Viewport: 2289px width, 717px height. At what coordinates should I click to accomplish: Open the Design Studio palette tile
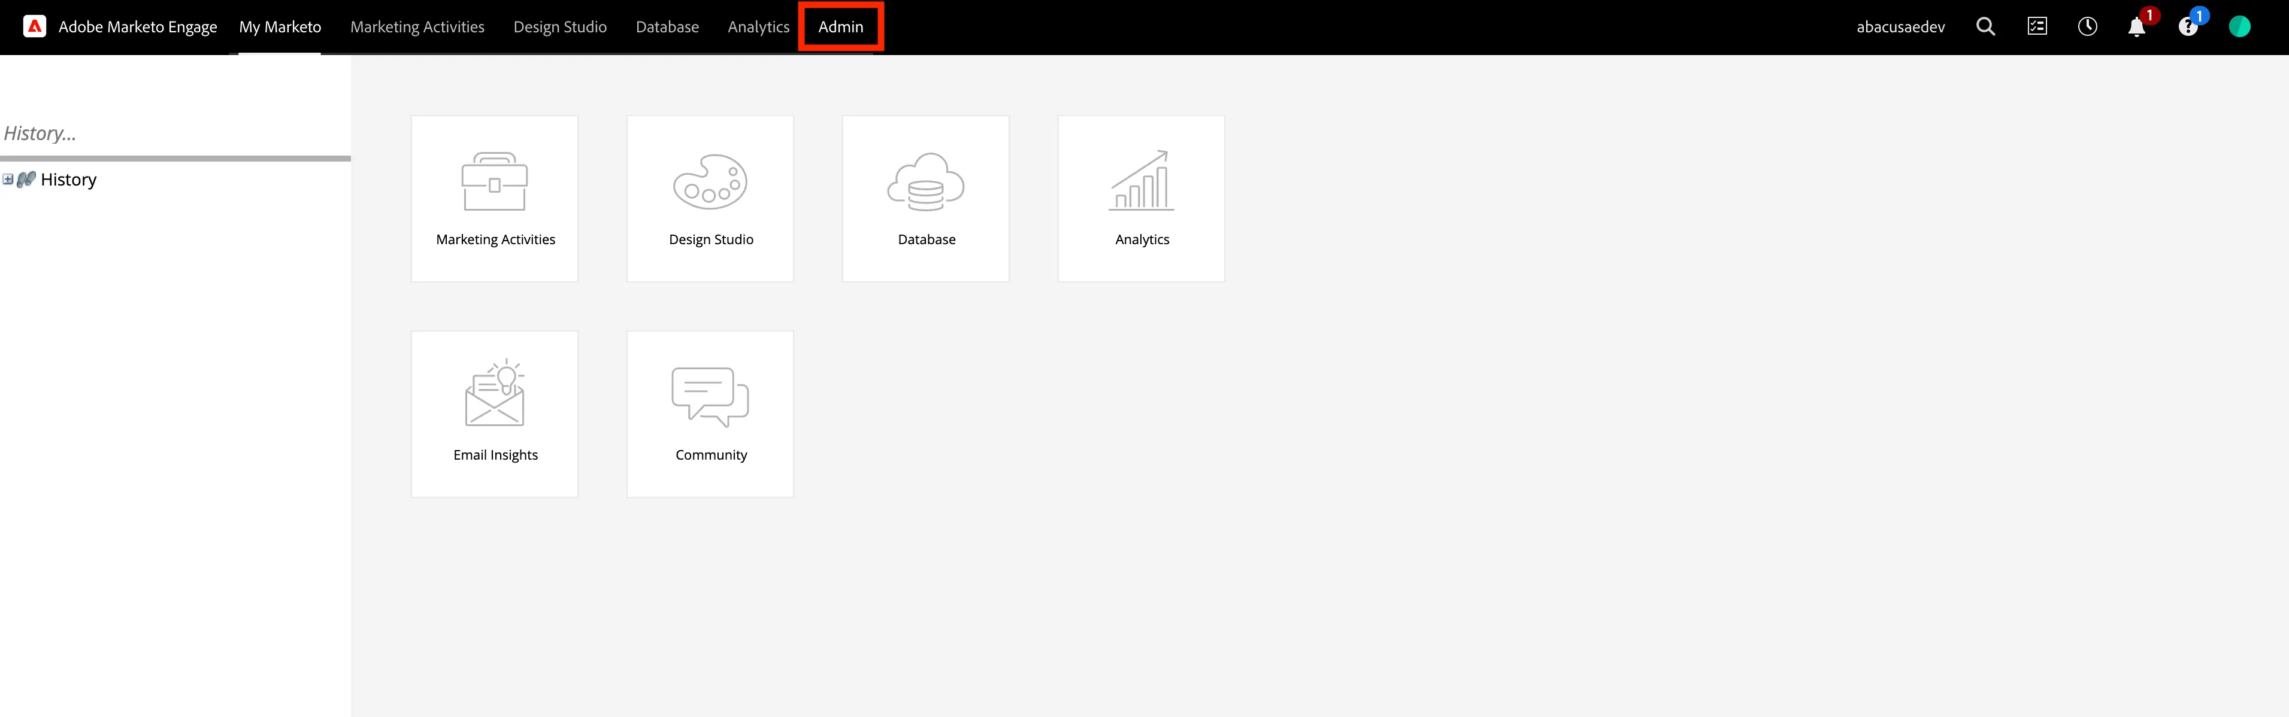tap(710, 199)
